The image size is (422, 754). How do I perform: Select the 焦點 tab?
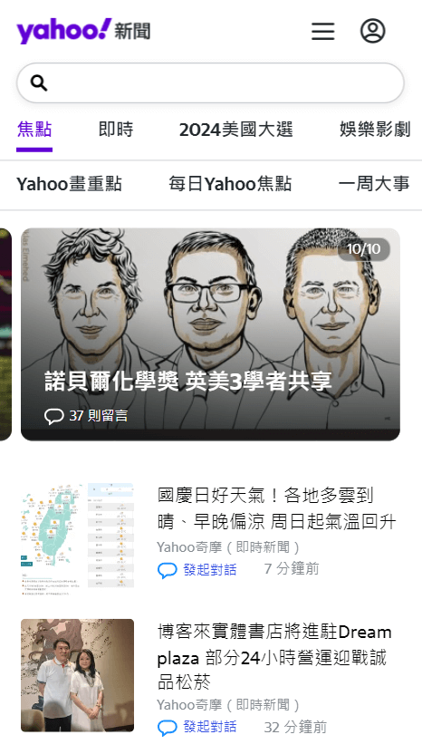tap(34, 130)
